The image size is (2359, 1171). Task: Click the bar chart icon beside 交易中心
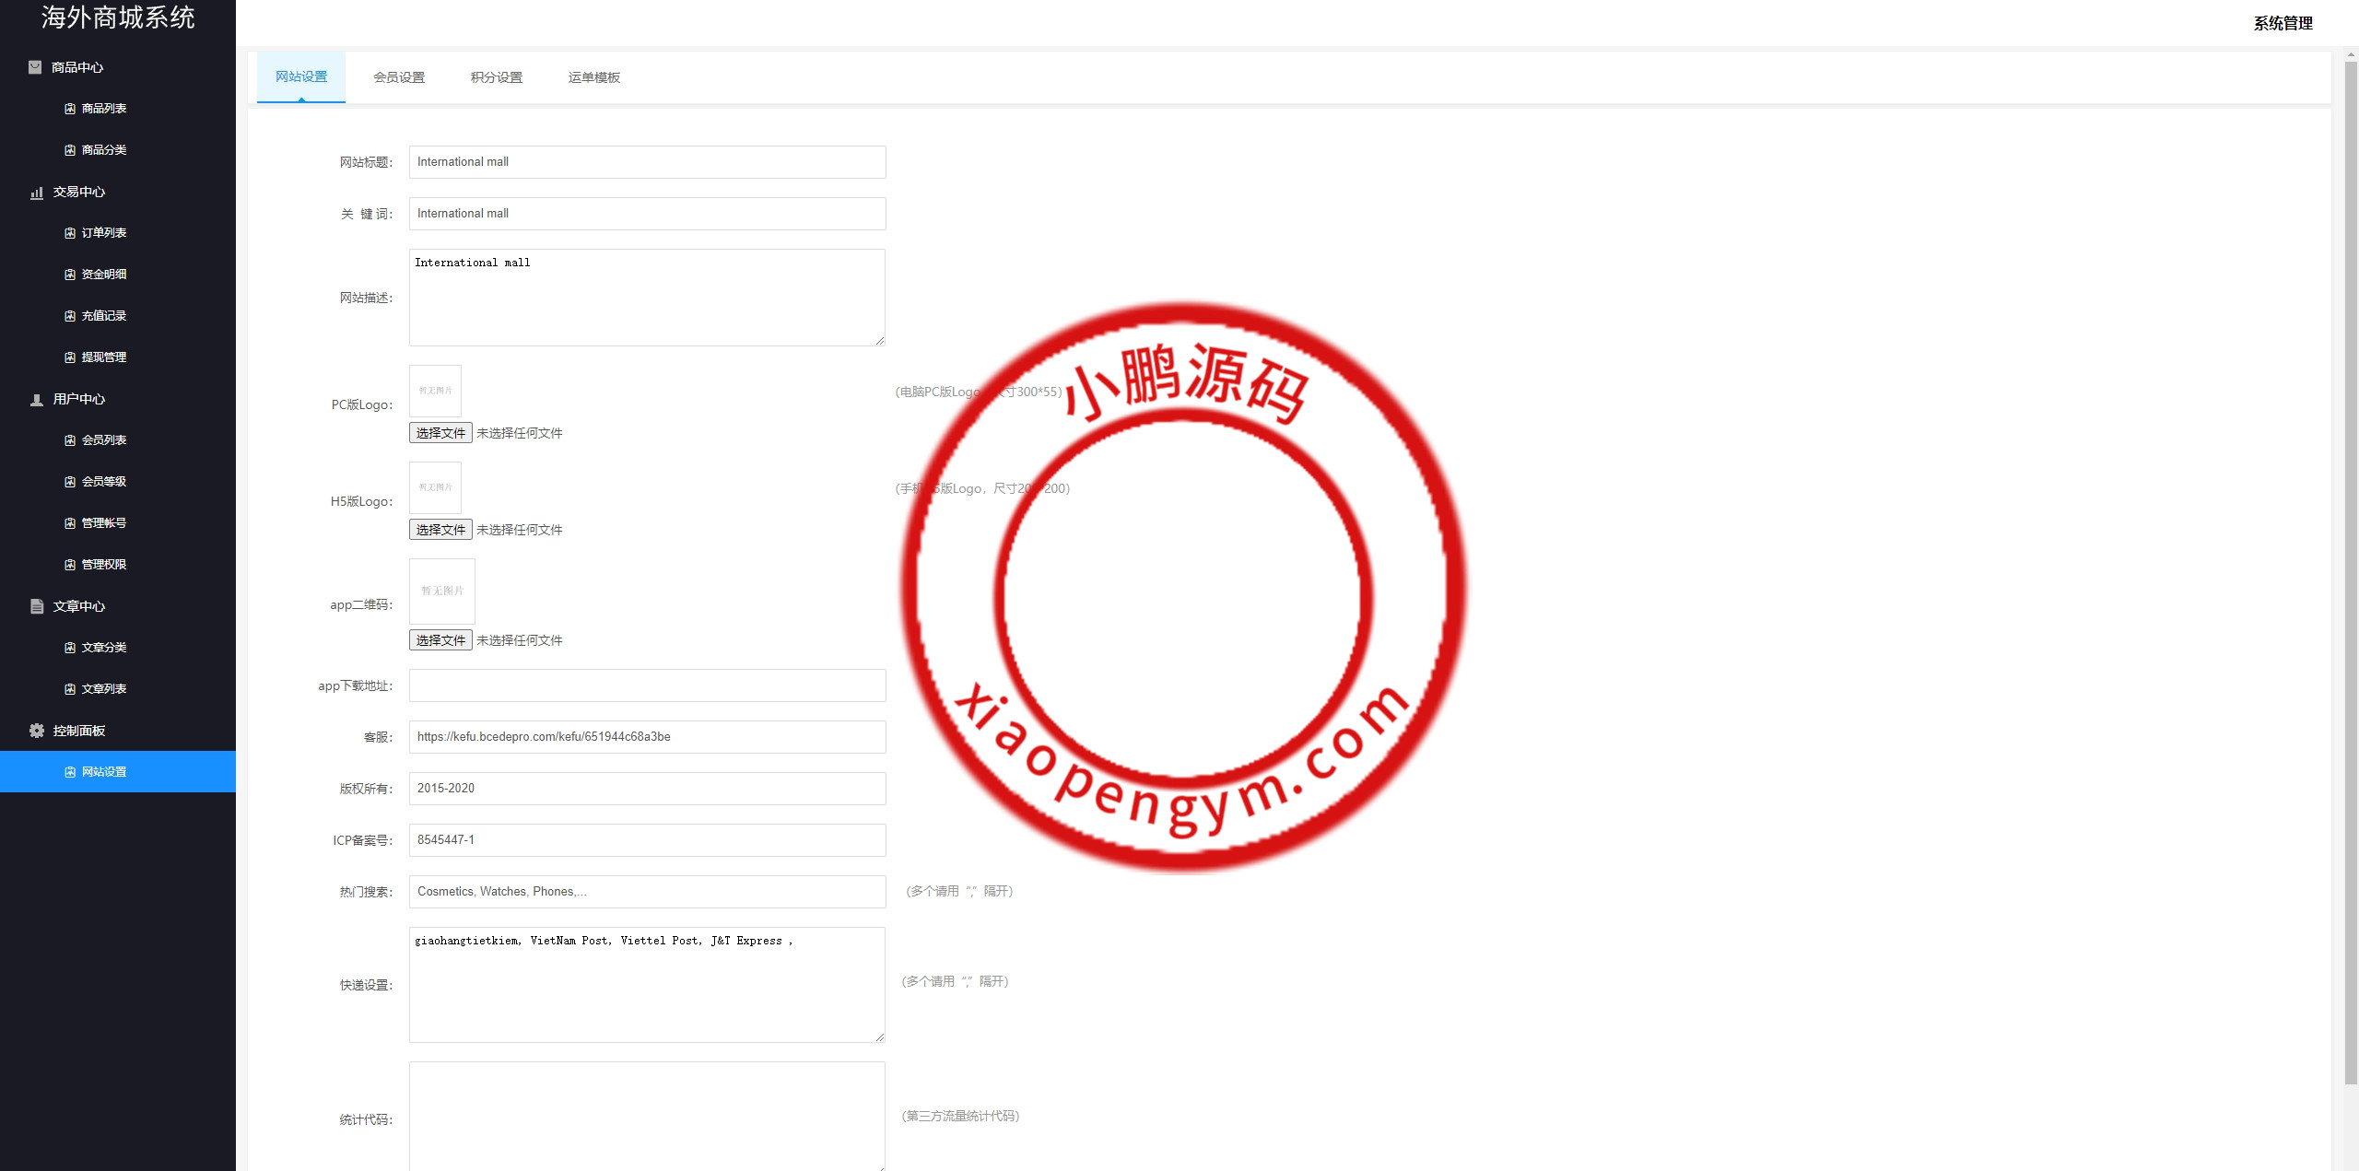click(37, 193)
